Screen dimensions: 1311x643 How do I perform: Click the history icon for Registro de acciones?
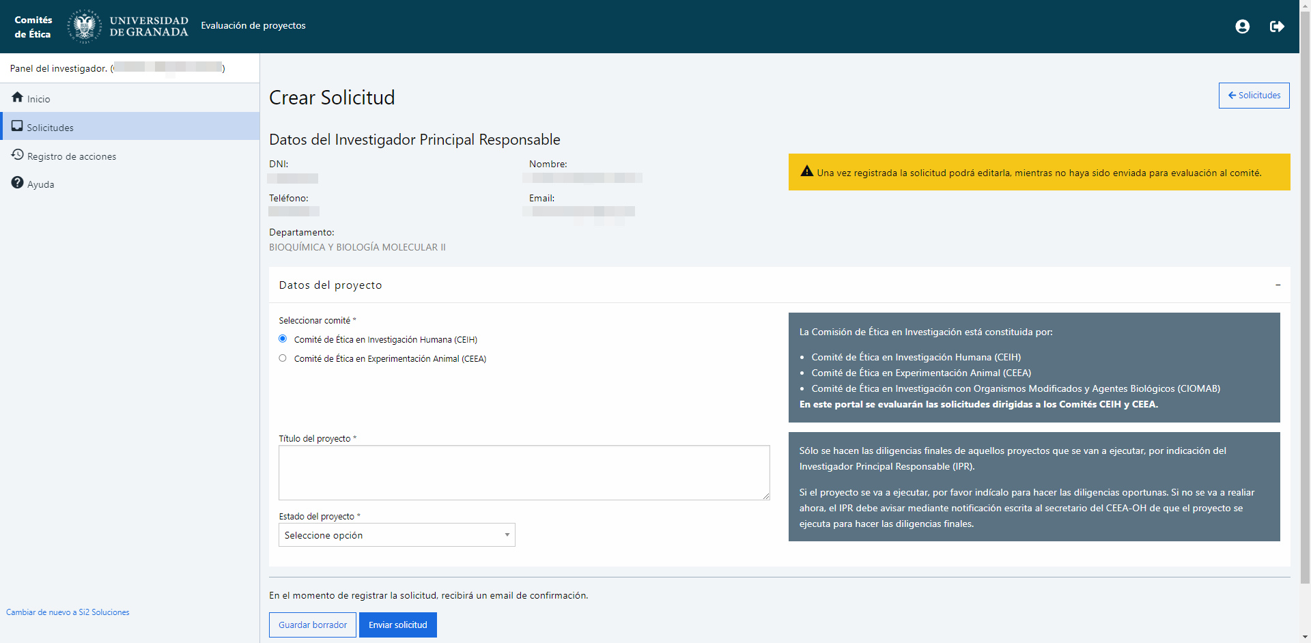pos(18,155)
